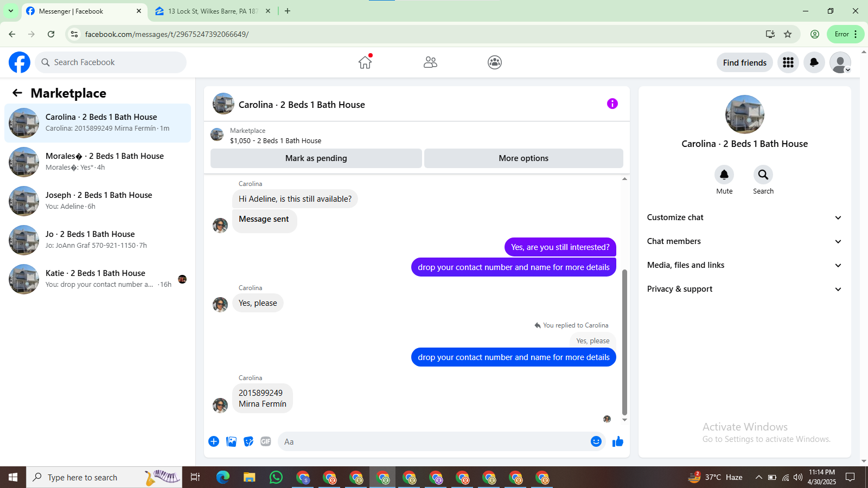868x488 pixels.
Task: Open Task View on taskbar
Action: [x=195, y=477]
